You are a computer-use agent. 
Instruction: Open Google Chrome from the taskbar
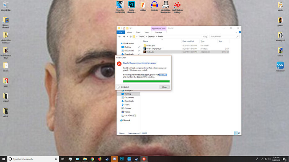click(92, 159)
